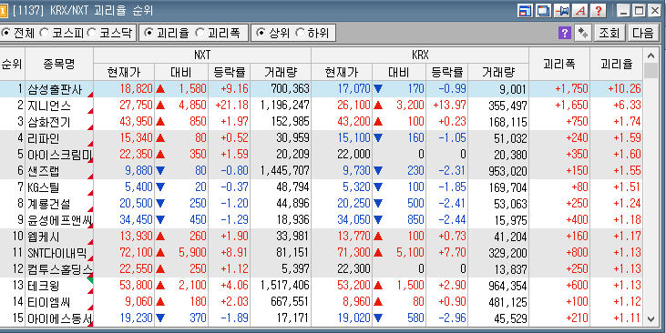Select the 삼화전기 stock name
Viewport: 666px width, 333px height.
click(49, 122)
